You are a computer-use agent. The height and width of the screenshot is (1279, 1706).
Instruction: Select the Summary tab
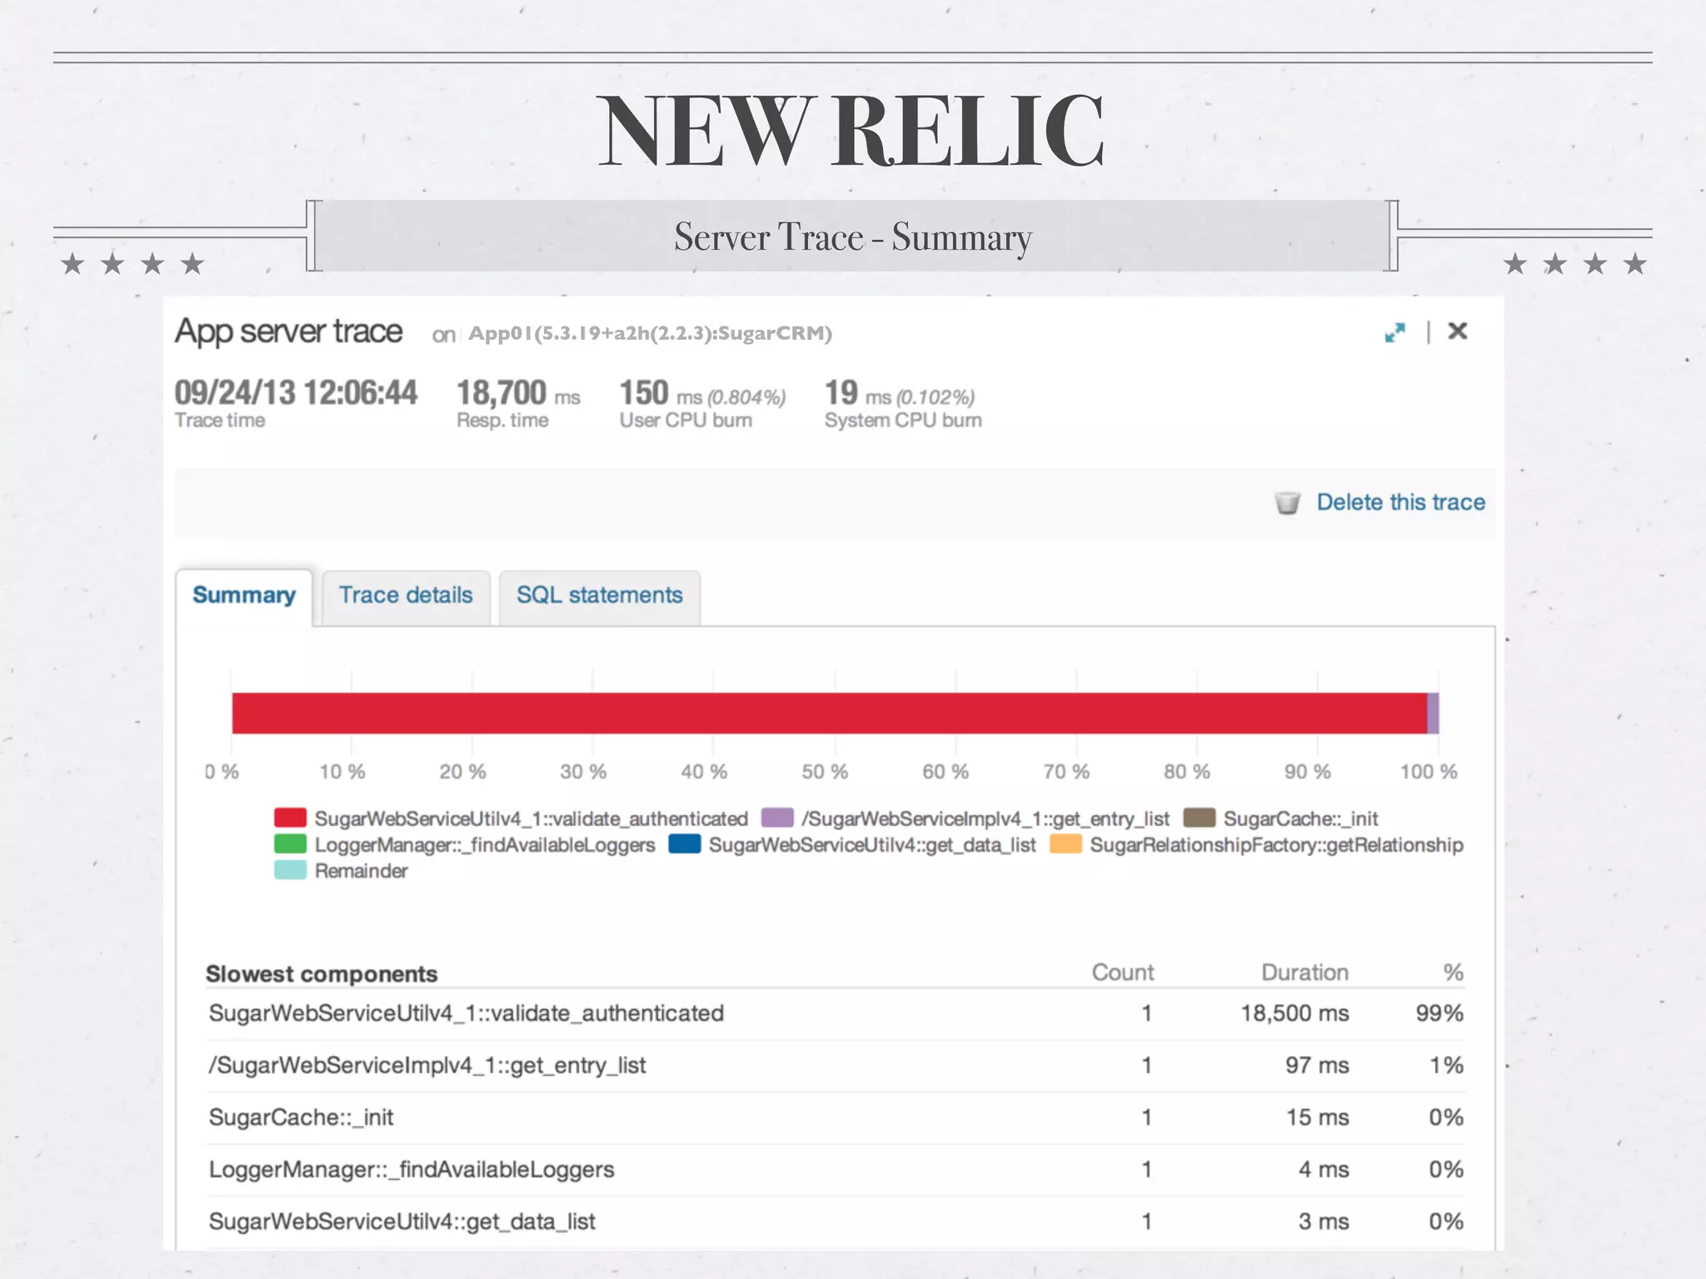(244, 595)
